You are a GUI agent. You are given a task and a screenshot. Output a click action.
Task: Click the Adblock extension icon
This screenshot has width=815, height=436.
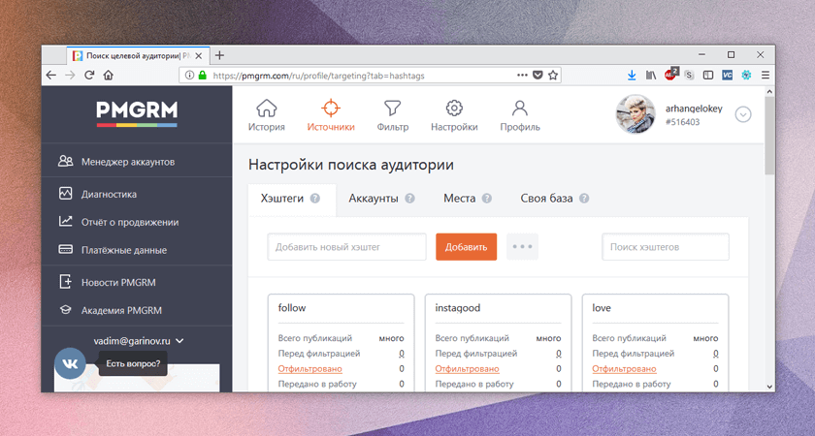pyautogui.click(x=670, y=75)
